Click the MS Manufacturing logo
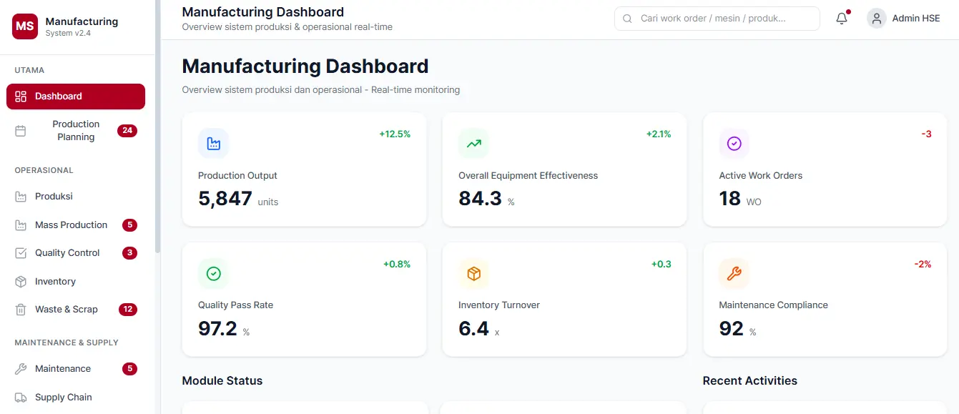The width and height of the screenshot is (959, 414). tap(25, 26)
